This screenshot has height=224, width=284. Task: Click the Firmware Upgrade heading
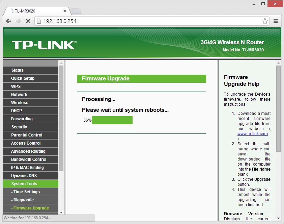click(x=106, y=78)
